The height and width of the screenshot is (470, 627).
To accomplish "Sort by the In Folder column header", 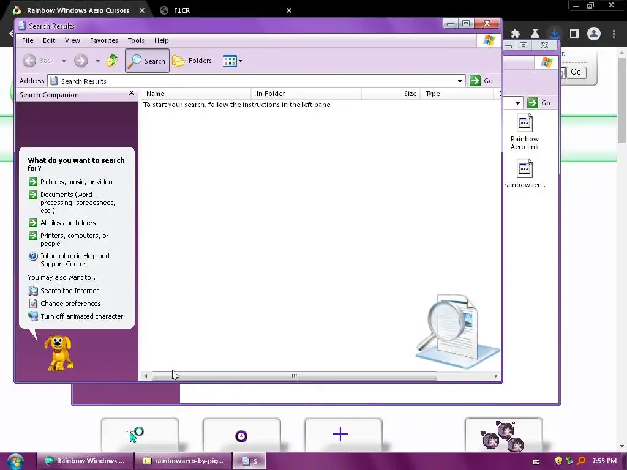I will coord(306,94).
